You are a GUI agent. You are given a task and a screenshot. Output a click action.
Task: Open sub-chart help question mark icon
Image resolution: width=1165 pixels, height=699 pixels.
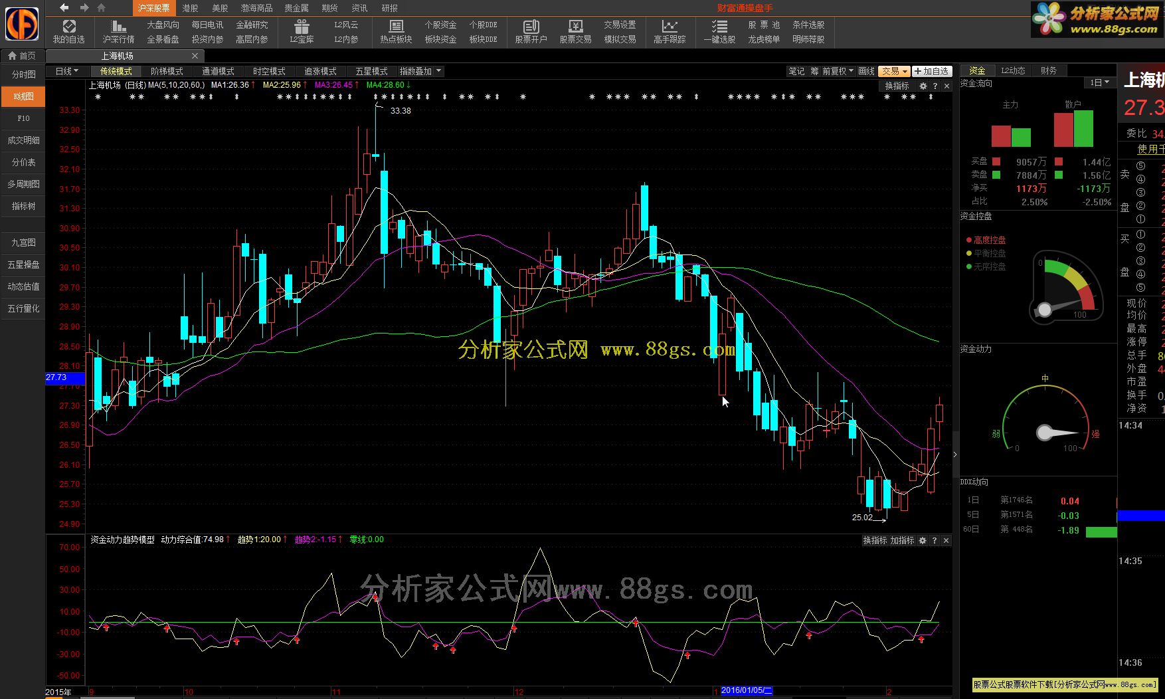pyautogui.click(x=935, y=541)
